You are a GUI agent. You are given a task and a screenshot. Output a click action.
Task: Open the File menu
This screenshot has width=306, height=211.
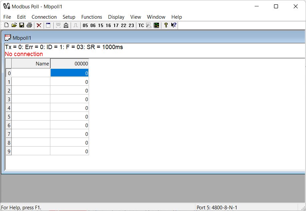tap(7, 17)
